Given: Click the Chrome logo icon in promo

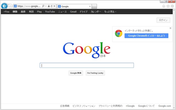Looking at the screenshot, I should [x=119, y=33].
